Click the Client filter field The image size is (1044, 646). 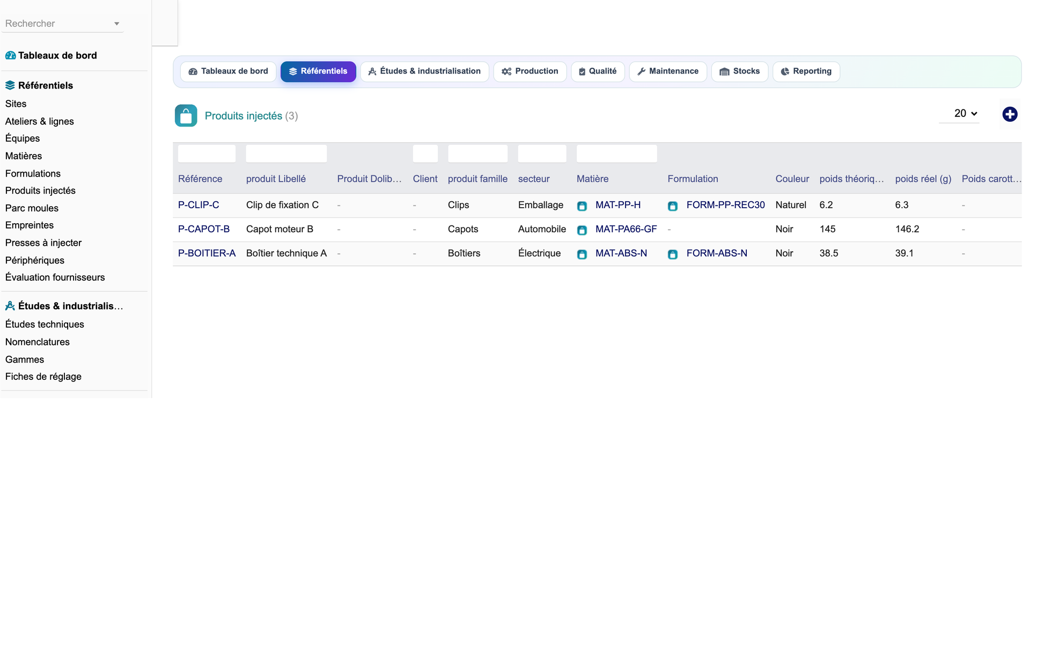click(425, 153)
